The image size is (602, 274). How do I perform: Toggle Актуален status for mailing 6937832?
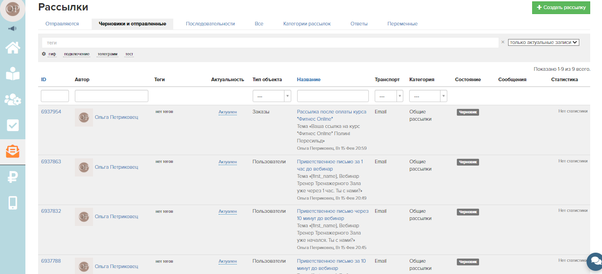tap(227, 211)
